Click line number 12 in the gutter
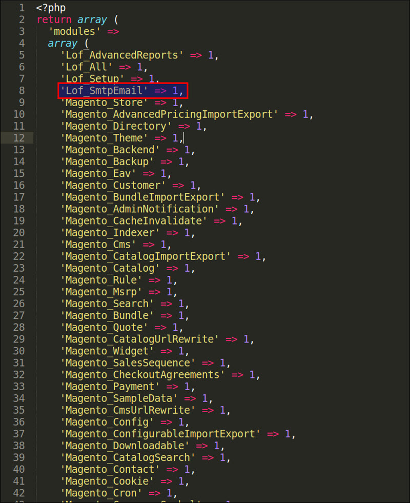 [19, 138]
